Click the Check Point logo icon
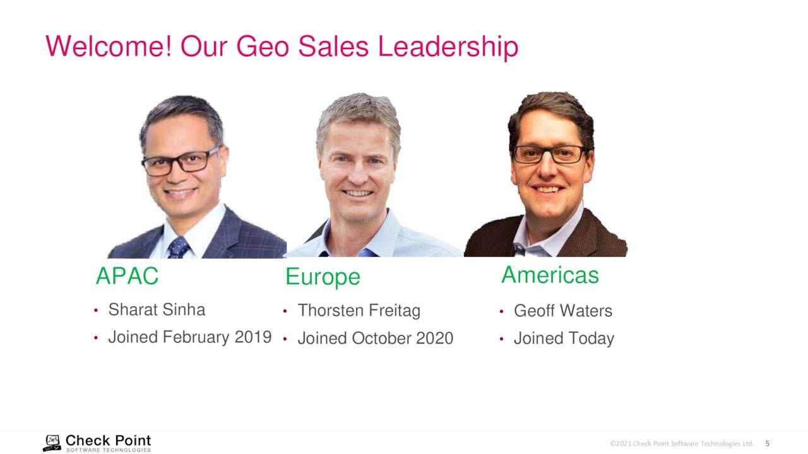Image resolution: width=808 pixels, height=454 pixels. [52, 443]
